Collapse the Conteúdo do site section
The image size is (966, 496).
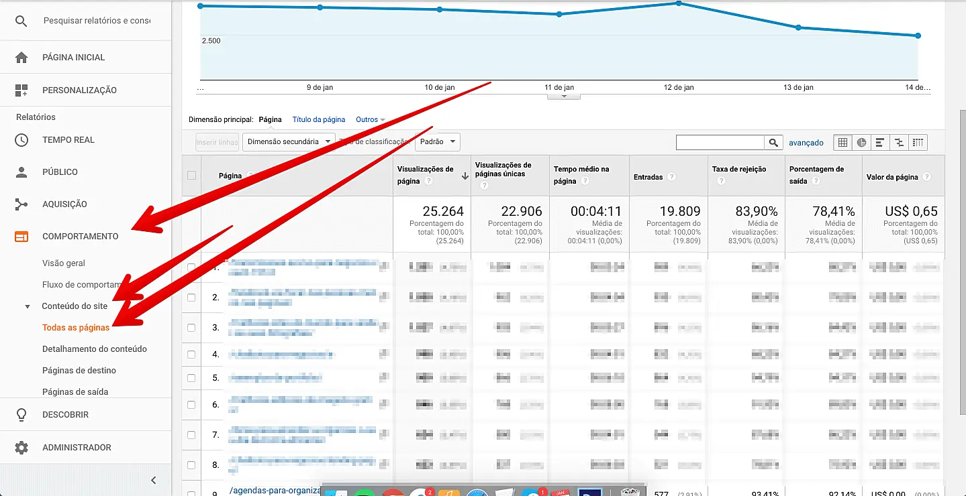[x=27, y=306]
